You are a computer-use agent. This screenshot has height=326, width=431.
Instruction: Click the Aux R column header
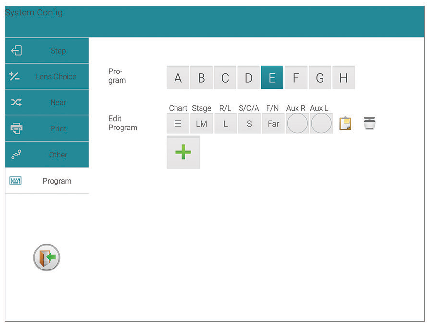click(296, 108)
